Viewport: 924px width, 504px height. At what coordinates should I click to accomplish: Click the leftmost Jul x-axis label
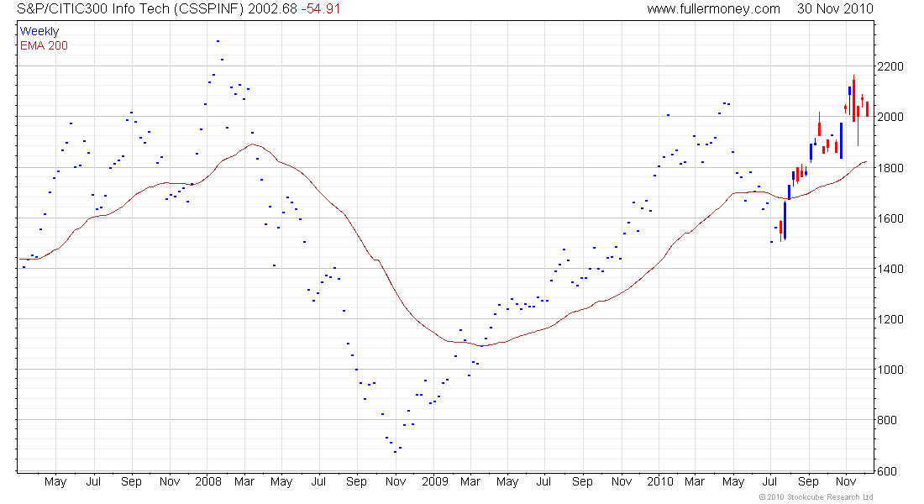(94, 481)
